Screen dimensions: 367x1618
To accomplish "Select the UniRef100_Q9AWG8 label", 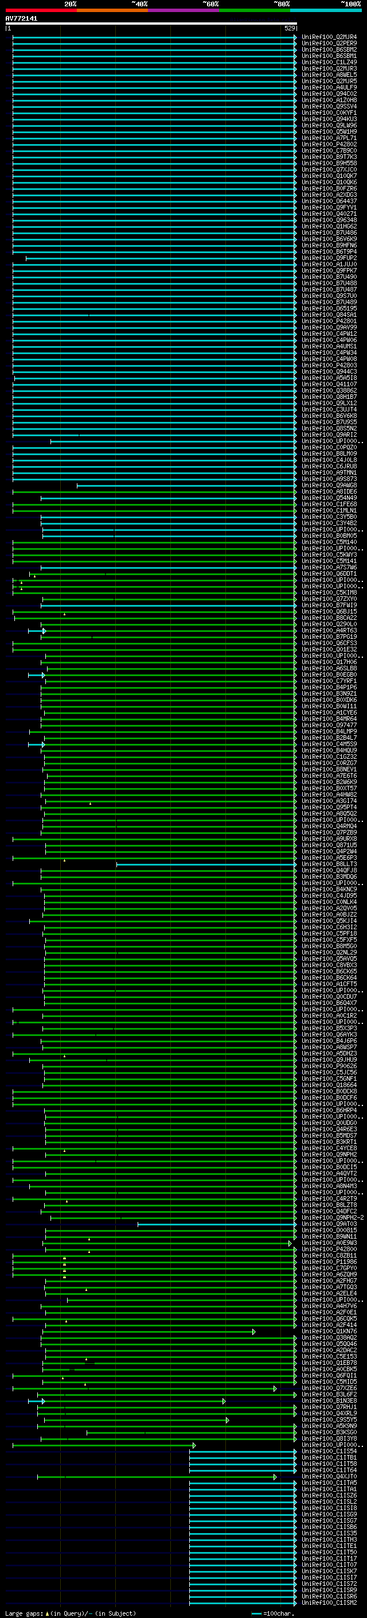I will click(329, 485).
